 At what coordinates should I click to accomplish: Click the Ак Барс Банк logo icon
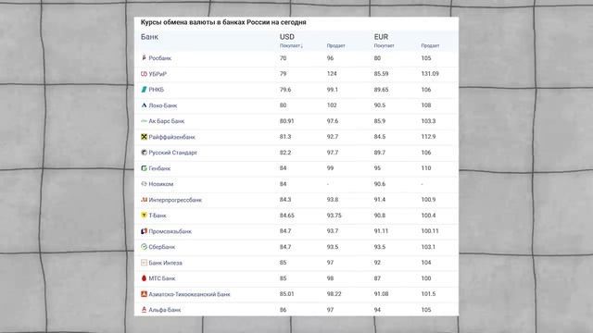[x=144, y=121]
